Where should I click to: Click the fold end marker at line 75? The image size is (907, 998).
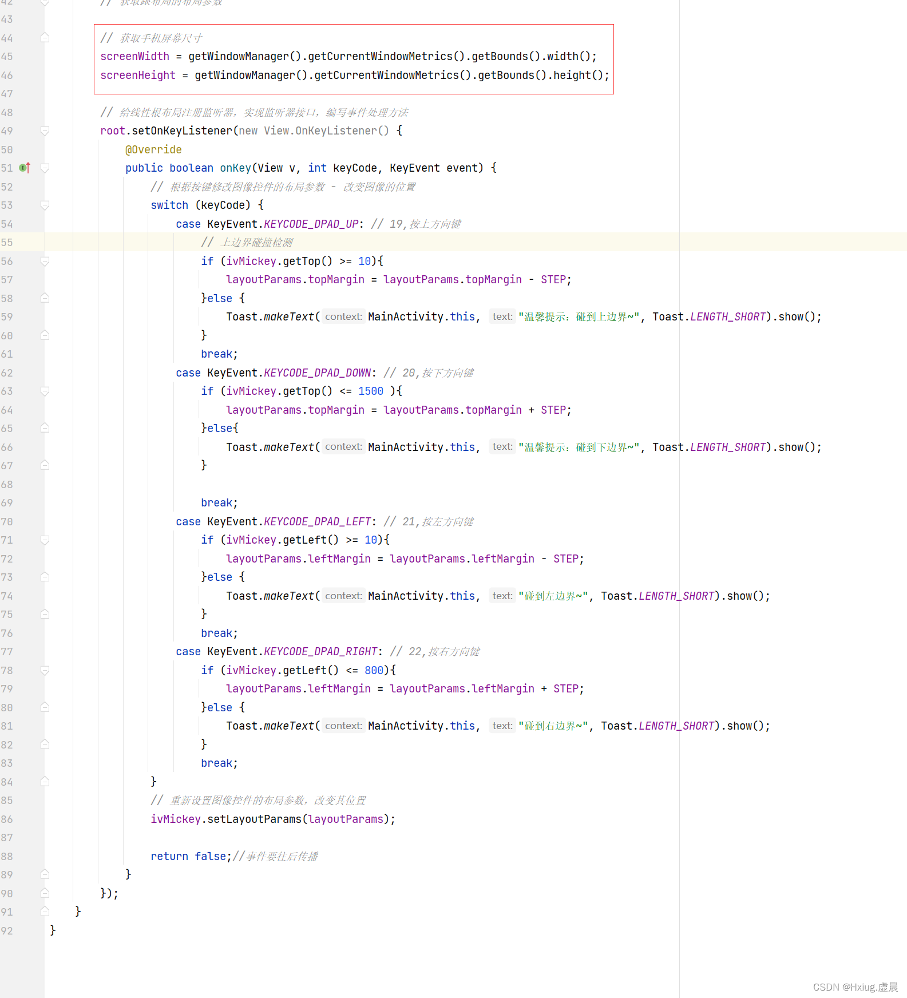click(x=45, y=614)
